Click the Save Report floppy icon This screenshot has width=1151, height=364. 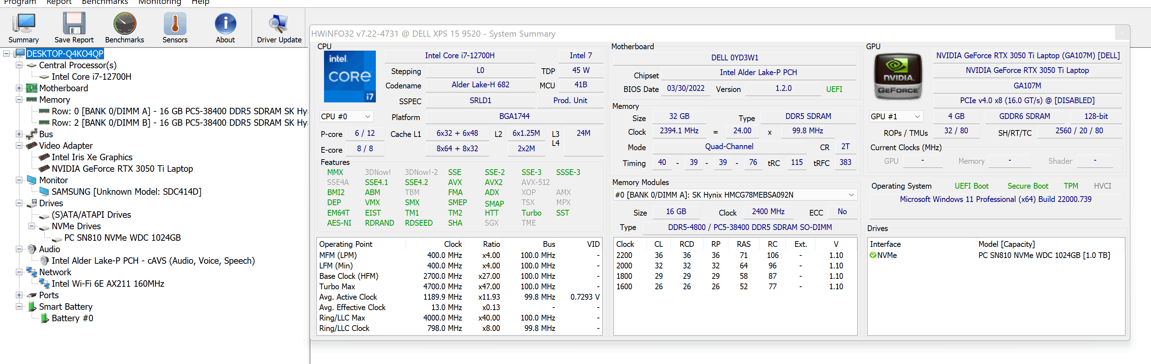coord(74,24)
